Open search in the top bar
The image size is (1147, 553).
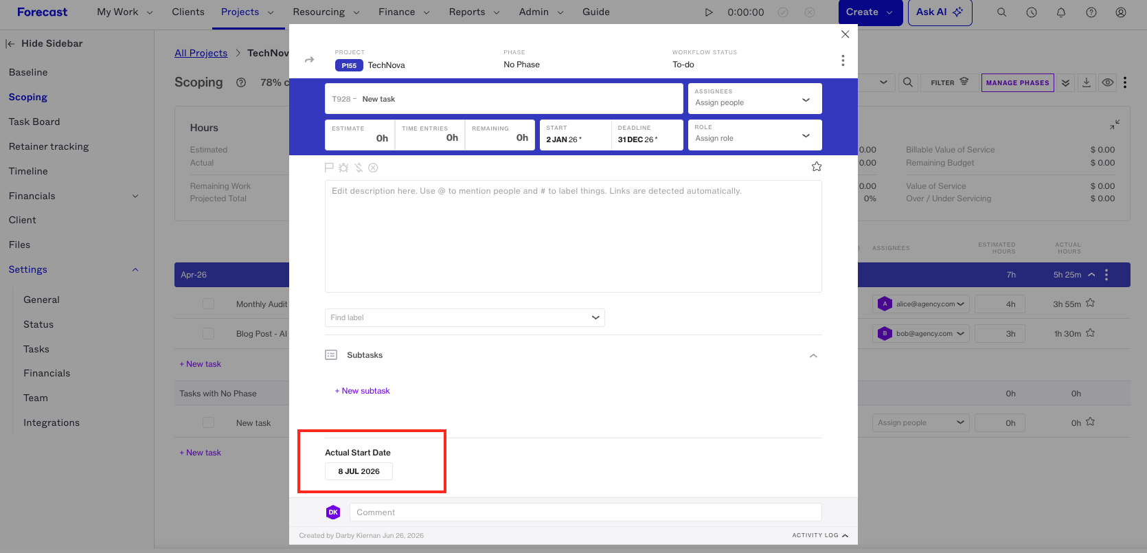[1001, 12]
